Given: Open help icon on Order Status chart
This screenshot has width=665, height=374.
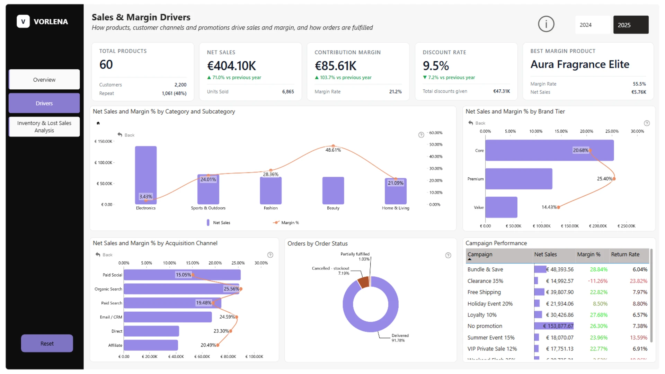Looking at the screenshot, I should (448, 255).
